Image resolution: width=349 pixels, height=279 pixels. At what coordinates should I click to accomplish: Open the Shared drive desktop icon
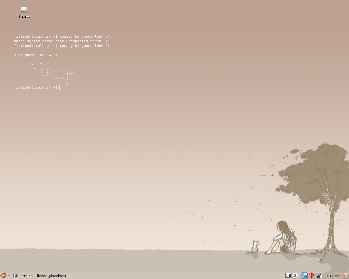(24, 12)
